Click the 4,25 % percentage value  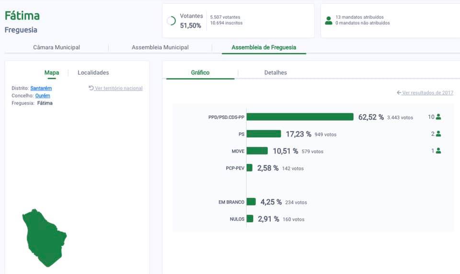[x=271, y=202]
